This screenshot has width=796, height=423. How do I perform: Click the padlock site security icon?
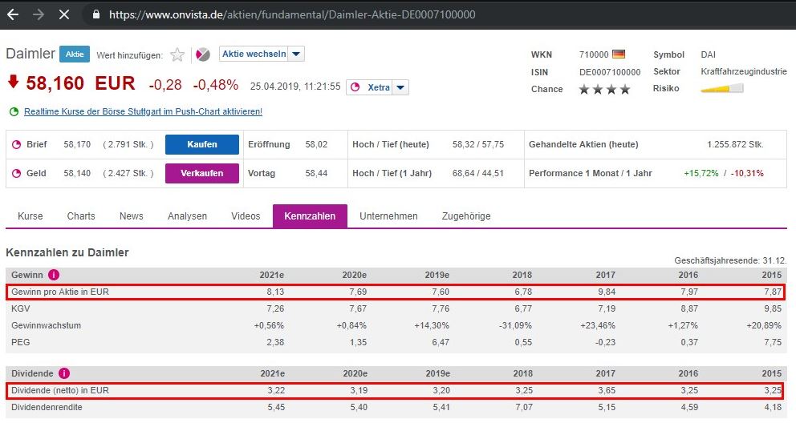96,14
